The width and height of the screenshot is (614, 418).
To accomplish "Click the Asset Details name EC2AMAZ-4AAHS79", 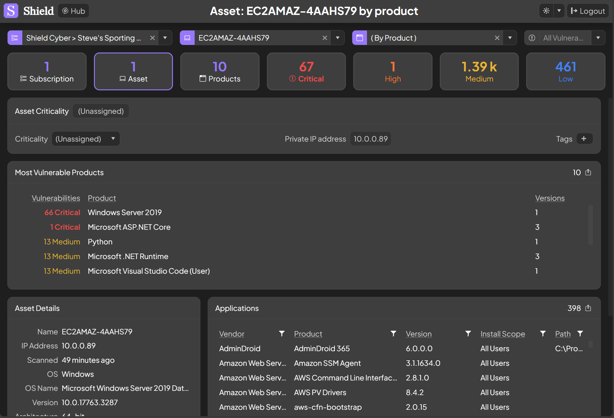I will (x=97, y=332).
